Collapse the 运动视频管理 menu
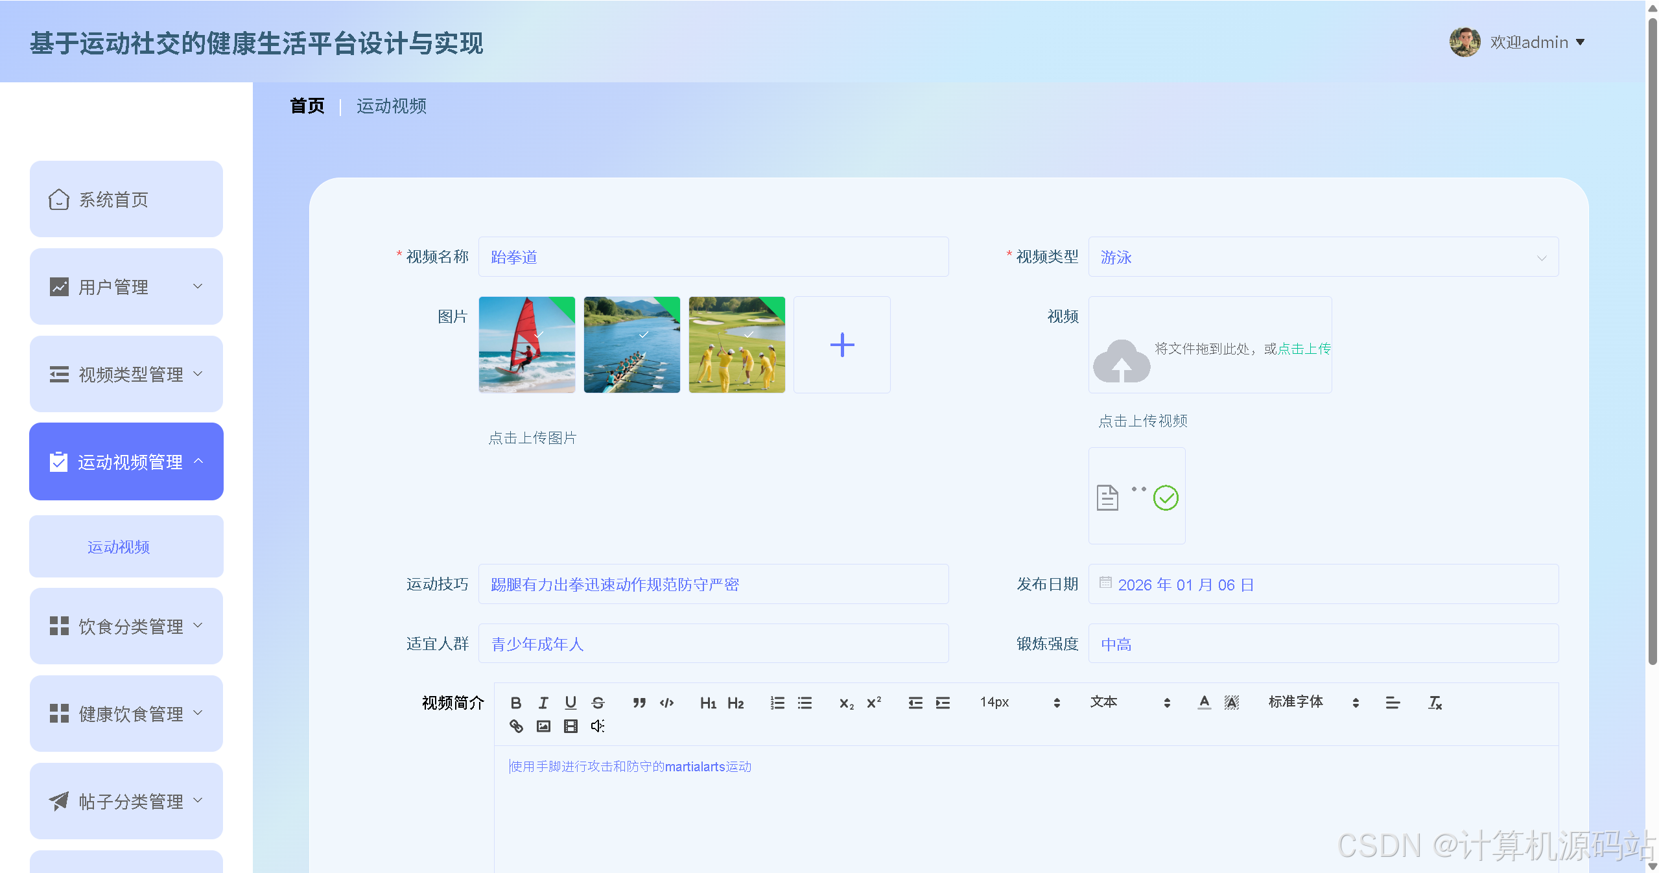 point(126,461)
